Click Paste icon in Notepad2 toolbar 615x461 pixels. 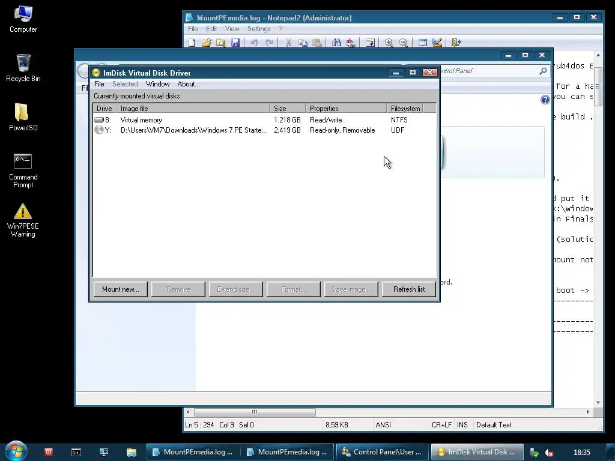coord(317,43)
